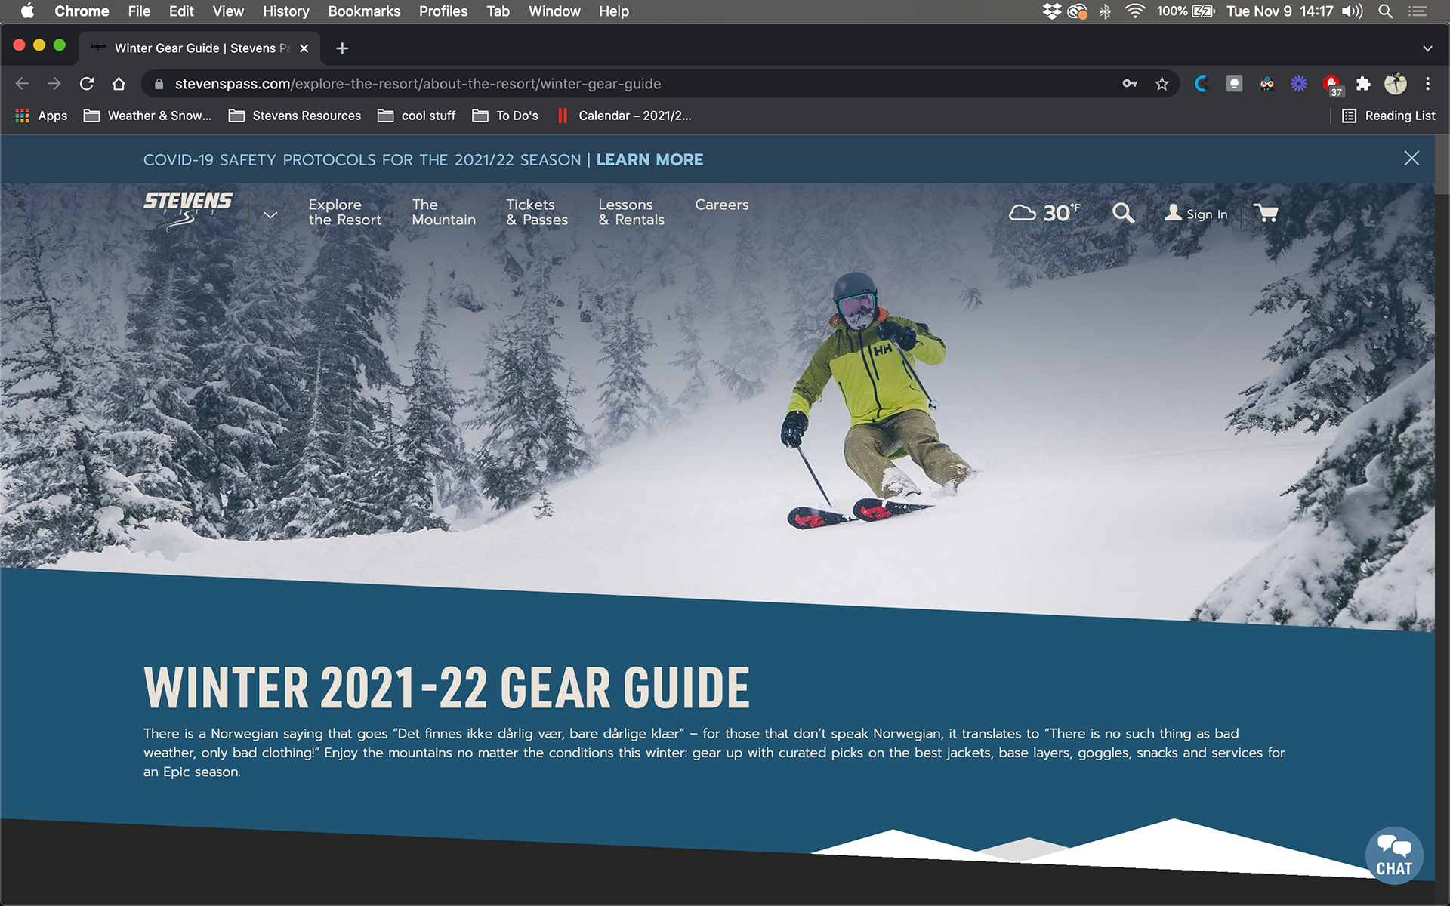Dismiss the COVID-19 banner
This screenshot has width=1450, height=906.
1411,158
